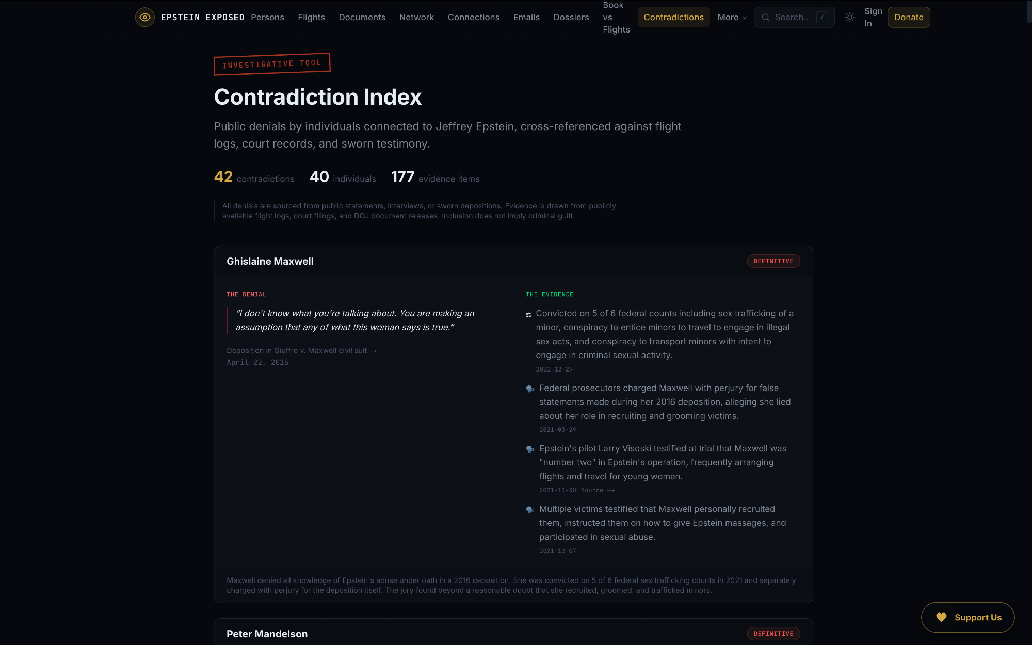Click the search magnifier icon
This screenshot has width=1032, height=645.
point(766,18)
